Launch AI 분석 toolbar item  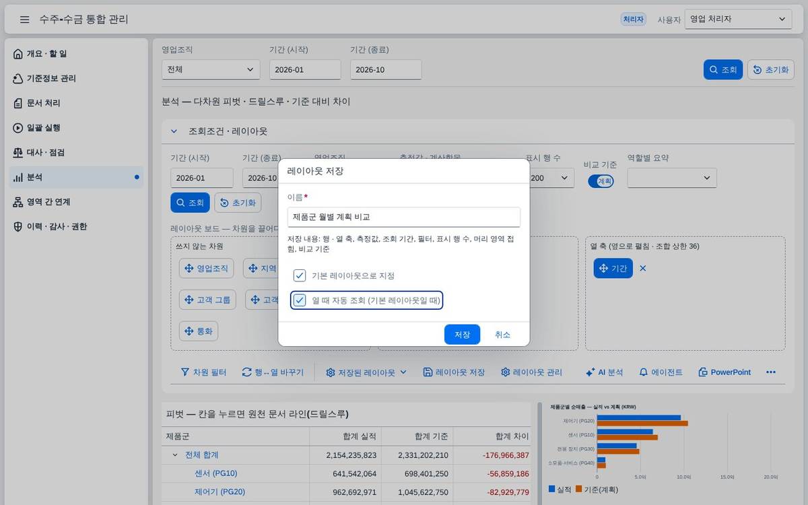click(x=604, y=372)
